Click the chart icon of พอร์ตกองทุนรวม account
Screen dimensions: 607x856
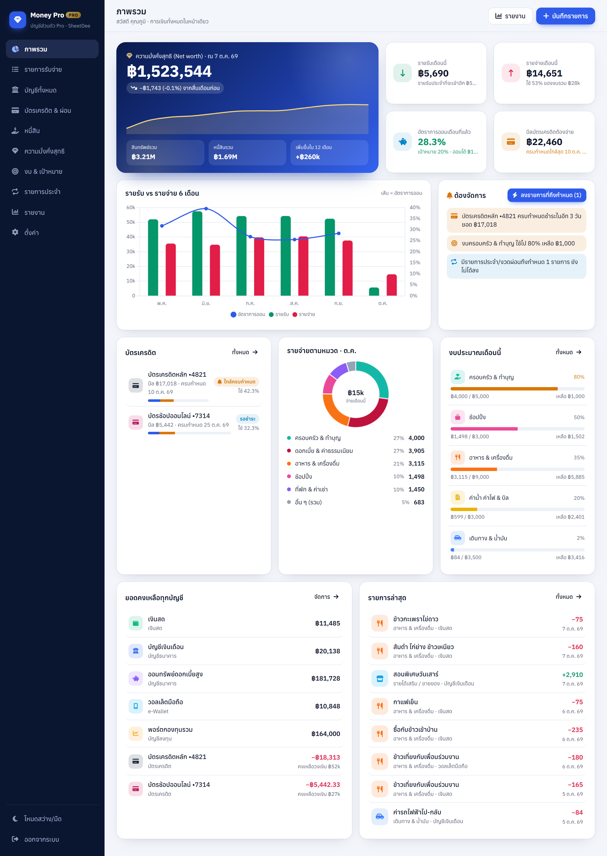click(x=136, y=733)
